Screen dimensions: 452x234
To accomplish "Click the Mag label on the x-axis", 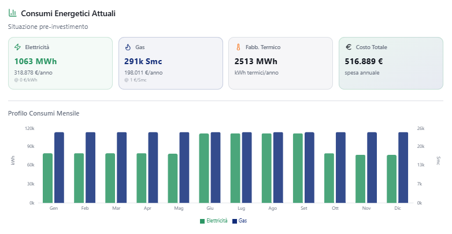I will (179, 208).
